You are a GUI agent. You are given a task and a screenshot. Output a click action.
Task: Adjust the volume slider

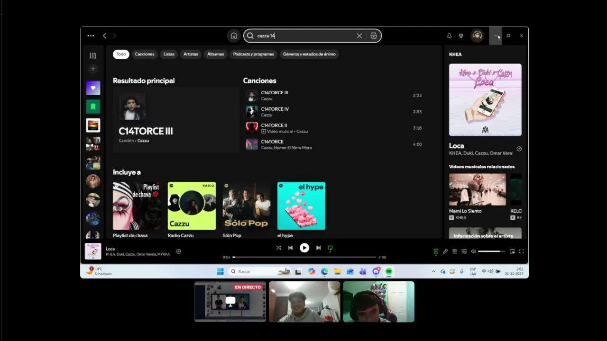(491, 251)
